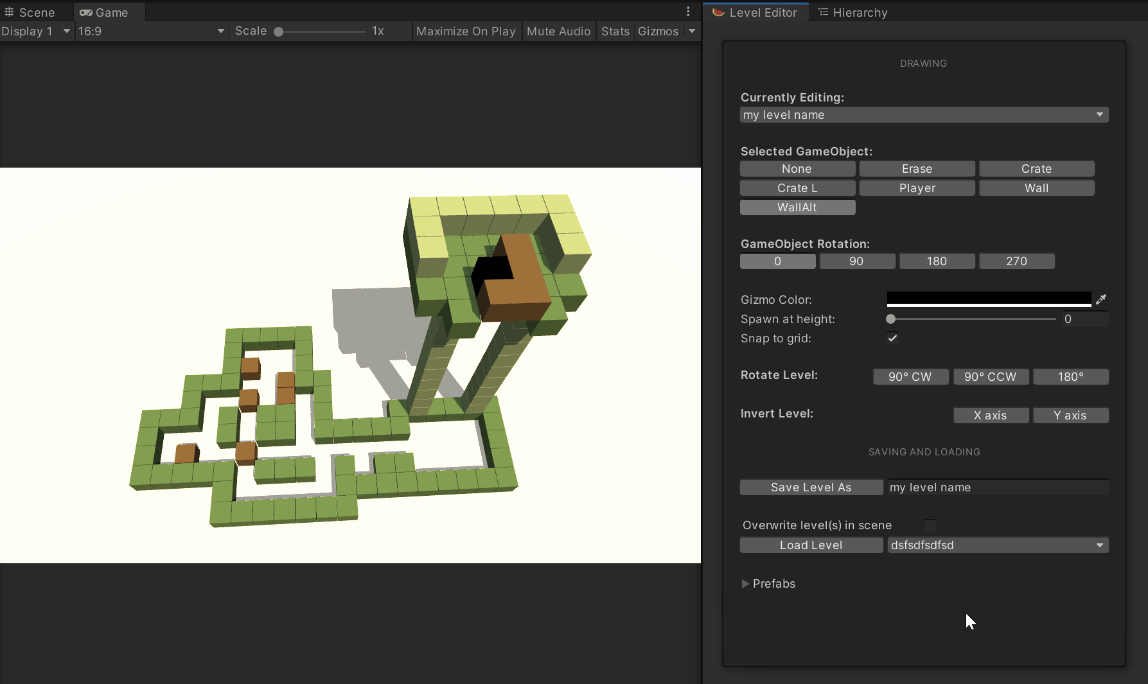Select Wall as the GameObject
This screenshot has height=684, width=1148.
coord(1036,188)
